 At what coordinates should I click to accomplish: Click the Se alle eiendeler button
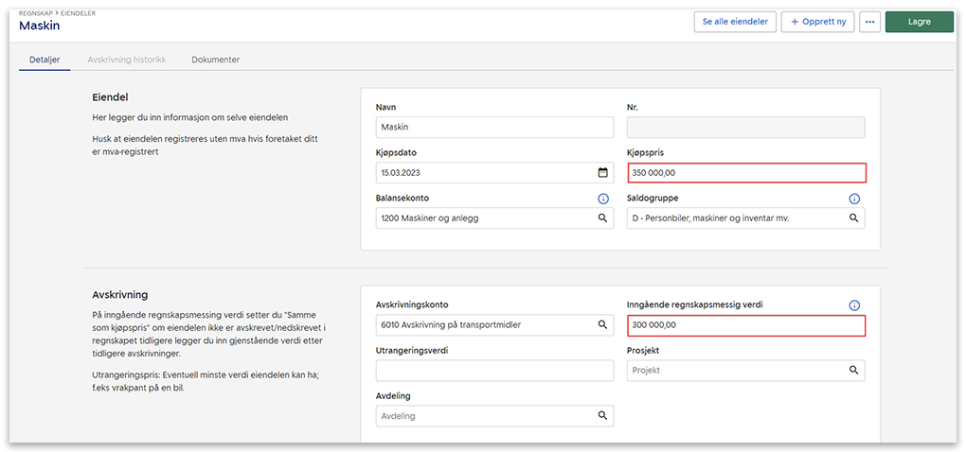735,22
